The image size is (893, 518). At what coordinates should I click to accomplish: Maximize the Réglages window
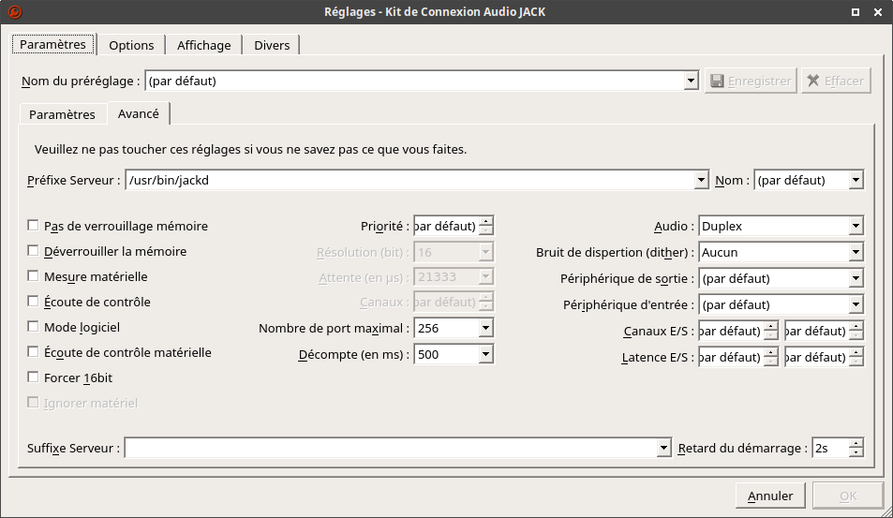[855, 12]
